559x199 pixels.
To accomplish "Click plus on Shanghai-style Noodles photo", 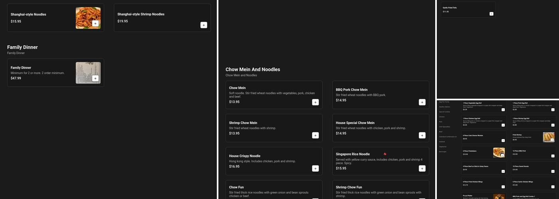I will click(x=95, y=23).
